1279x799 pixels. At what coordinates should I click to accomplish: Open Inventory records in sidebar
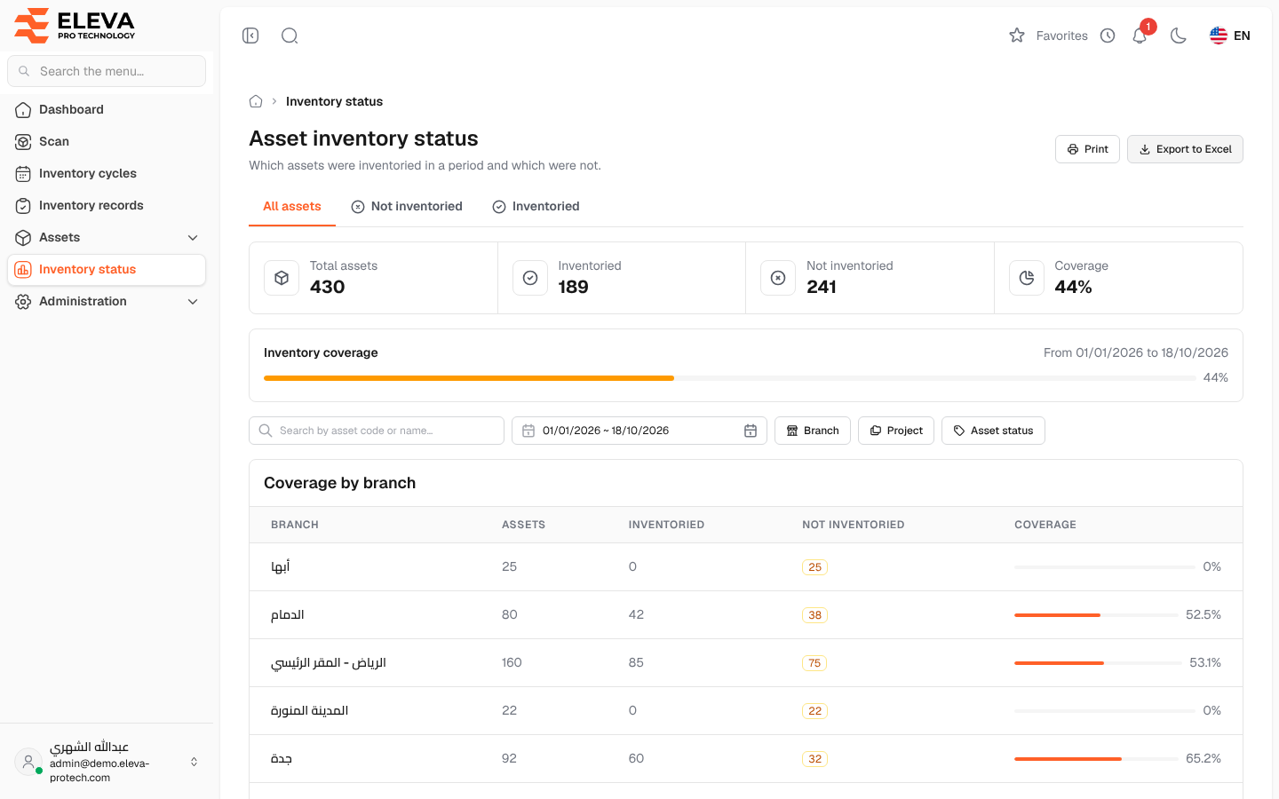(107, 205)
